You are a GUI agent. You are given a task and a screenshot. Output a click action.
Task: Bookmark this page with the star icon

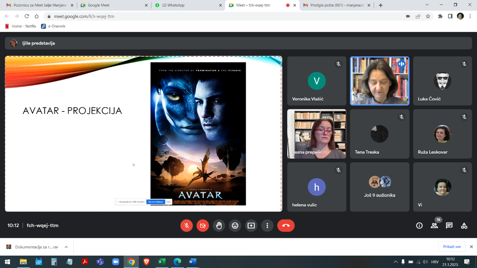(x=428, y=16)
